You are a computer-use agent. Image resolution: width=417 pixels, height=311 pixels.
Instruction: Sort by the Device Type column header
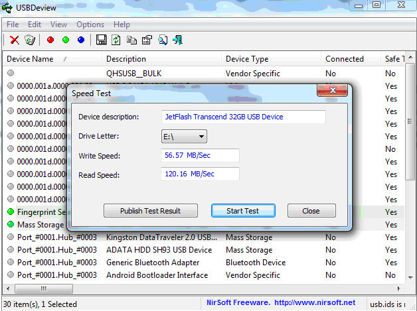tap(271, 59)
